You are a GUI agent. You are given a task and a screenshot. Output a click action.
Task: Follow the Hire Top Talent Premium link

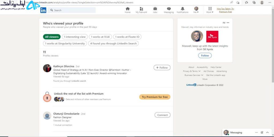coord(225,10)
